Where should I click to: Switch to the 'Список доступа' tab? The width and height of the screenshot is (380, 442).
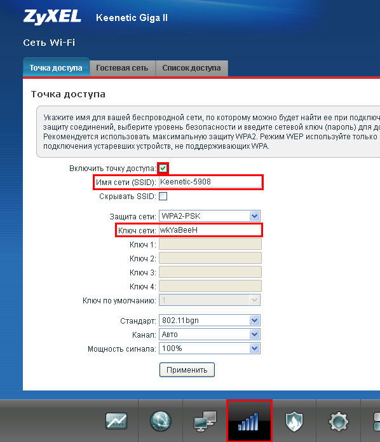(x=191, y=68)
